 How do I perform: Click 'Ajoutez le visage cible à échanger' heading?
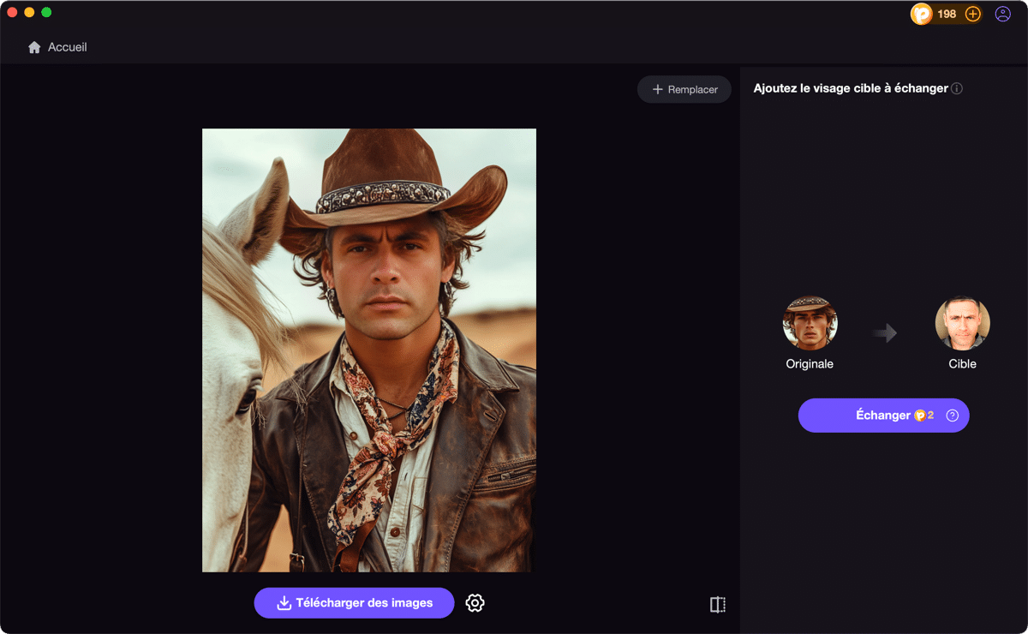(x=851, y=88)
